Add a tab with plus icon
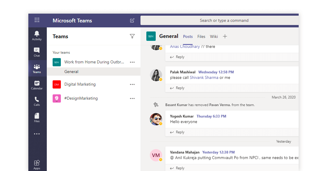 (225, 36)
